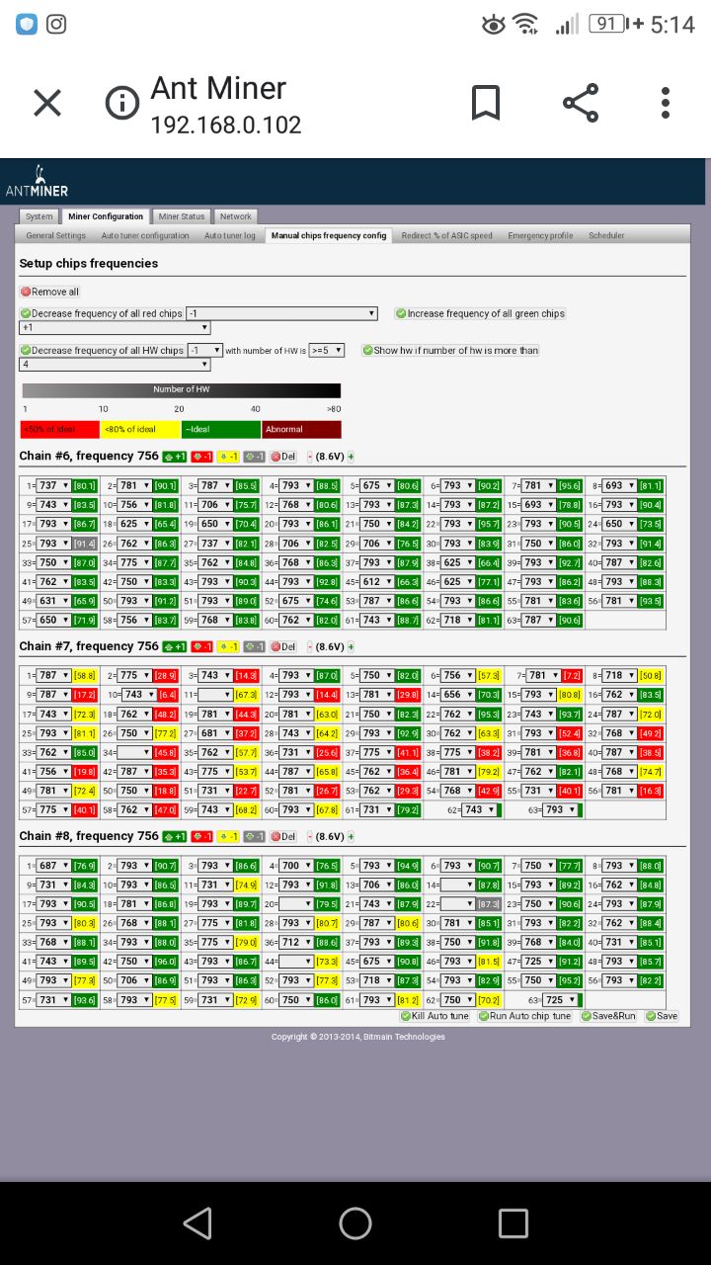The image size is (711, 1265).
Task: Open Redirect % of ASIC speed subtab
Action: pyautogui.click(x=446, y=235)
